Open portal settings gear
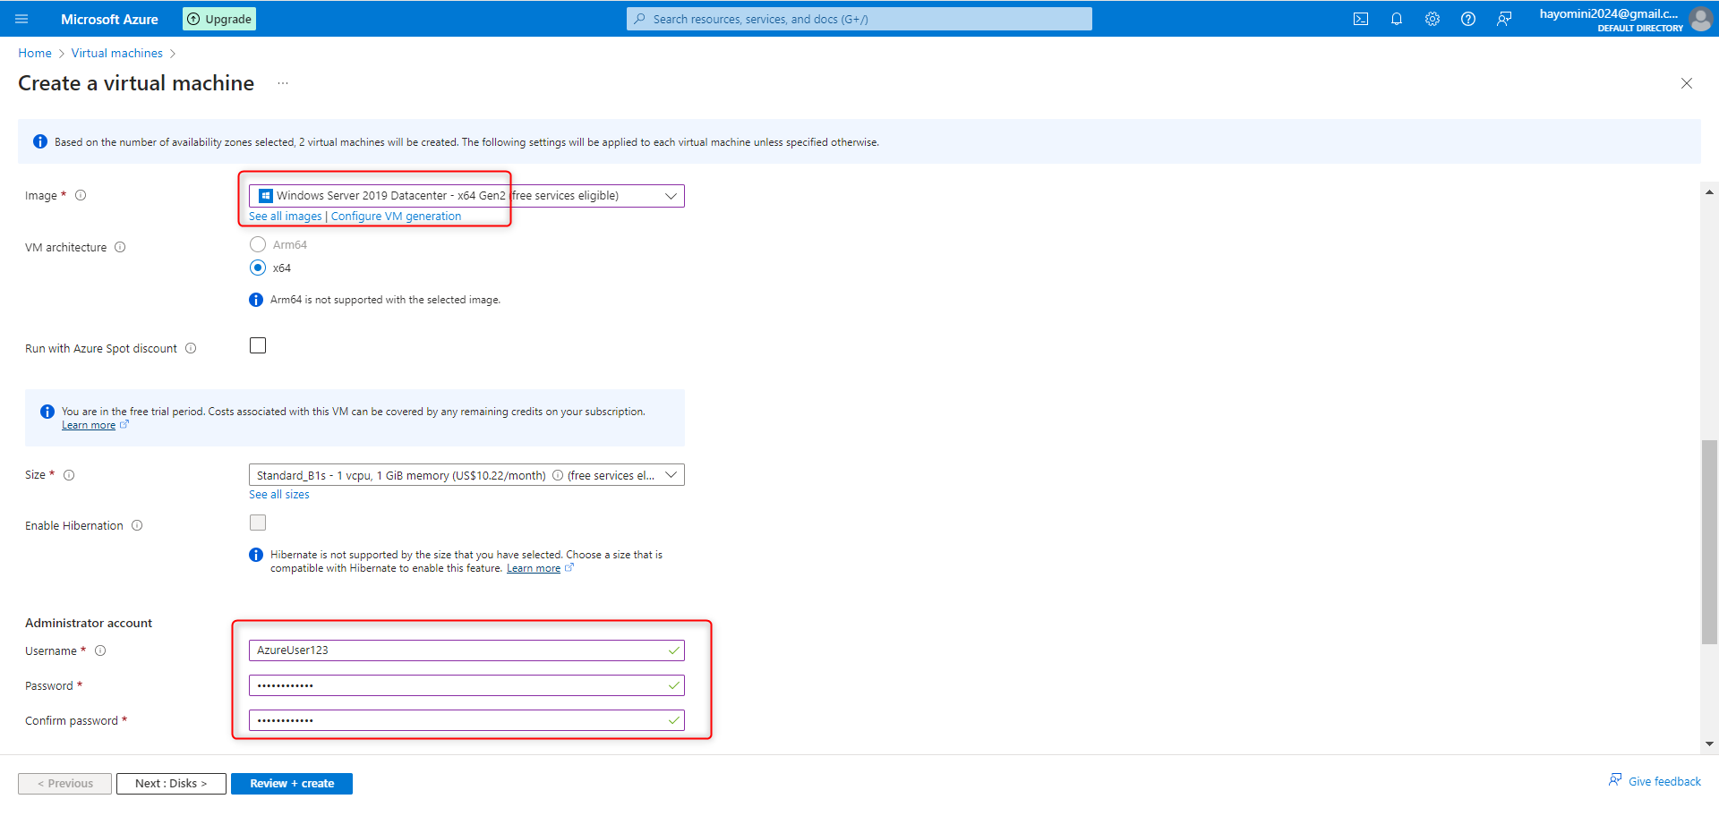The image size is (1719, 816). click(x=1432, y=19)
